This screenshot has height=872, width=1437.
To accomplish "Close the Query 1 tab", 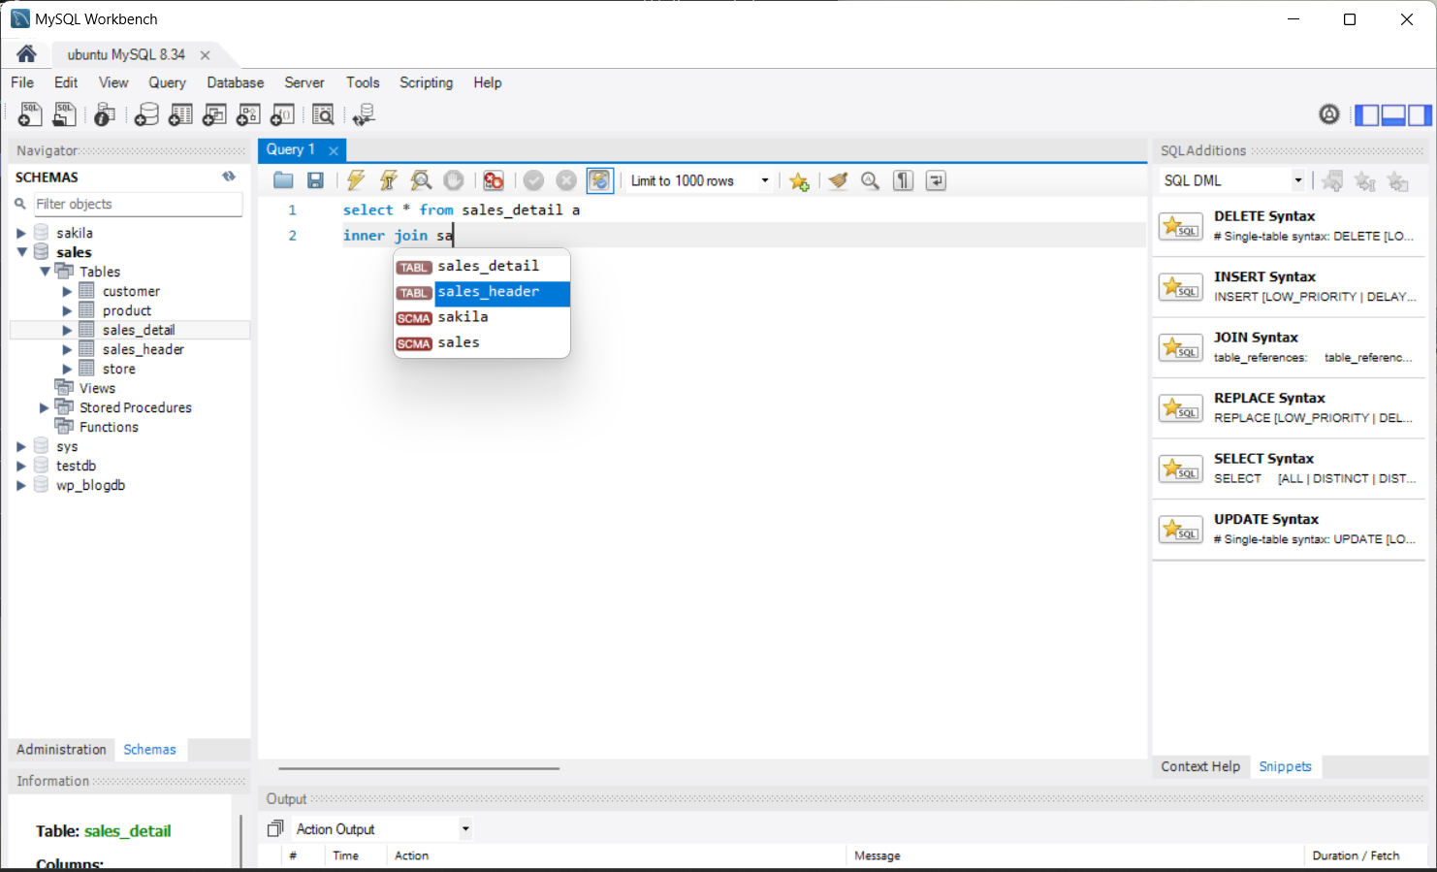I will click(x=334, y=150).
